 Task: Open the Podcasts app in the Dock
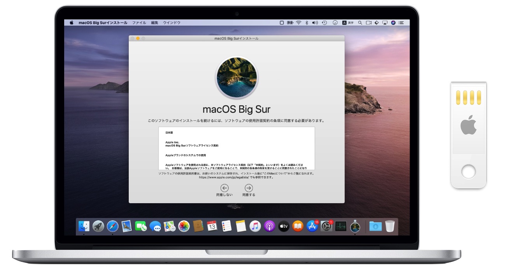coord(270,225)
